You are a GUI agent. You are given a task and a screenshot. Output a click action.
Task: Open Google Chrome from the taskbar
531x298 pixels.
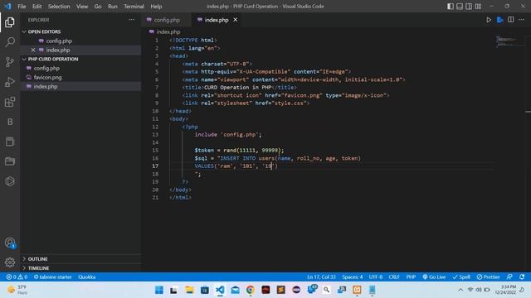click(x=251, y=290)
